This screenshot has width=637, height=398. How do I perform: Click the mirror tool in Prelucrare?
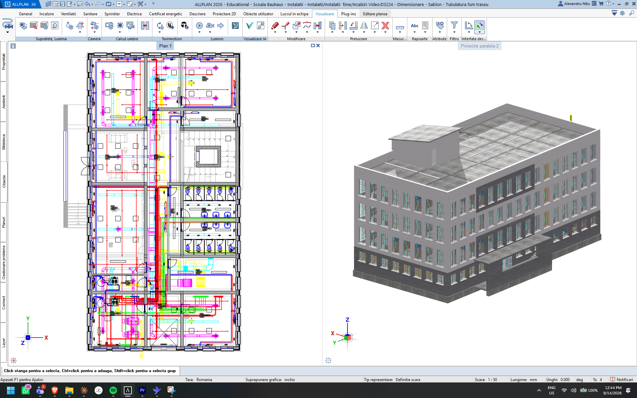[364, 26]
